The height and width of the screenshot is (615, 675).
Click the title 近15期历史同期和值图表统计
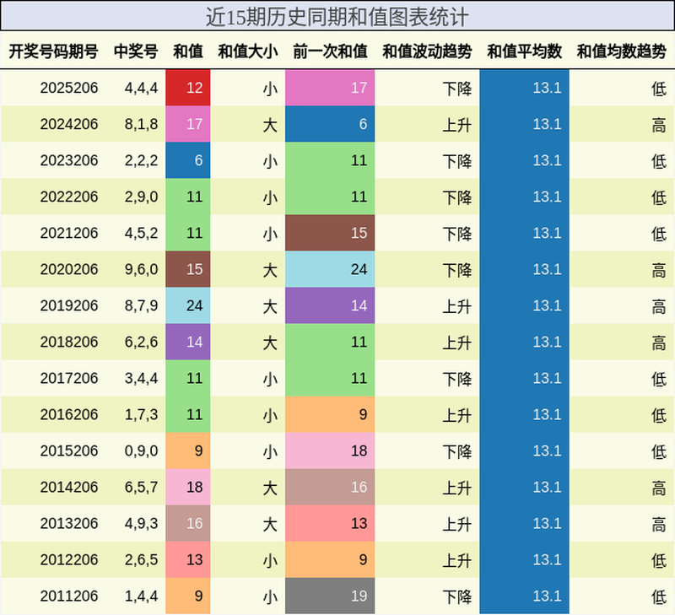coord(337,17)
